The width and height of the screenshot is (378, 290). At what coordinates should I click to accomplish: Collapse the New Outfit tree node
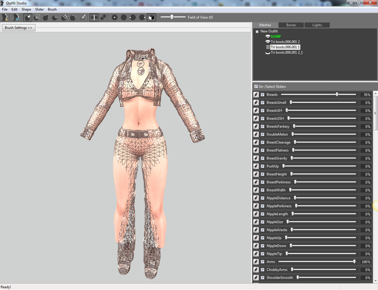(x=257, y=32)
